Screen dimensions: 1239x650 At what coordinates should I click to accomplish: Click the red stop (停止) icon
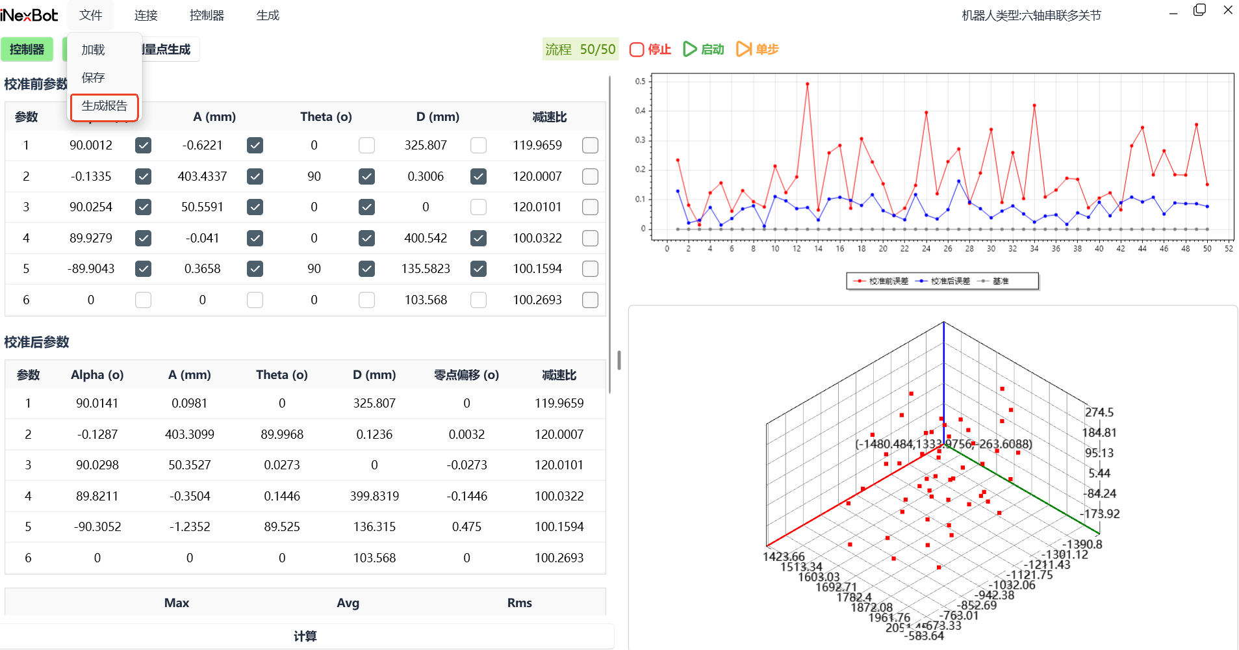[637, 49]
